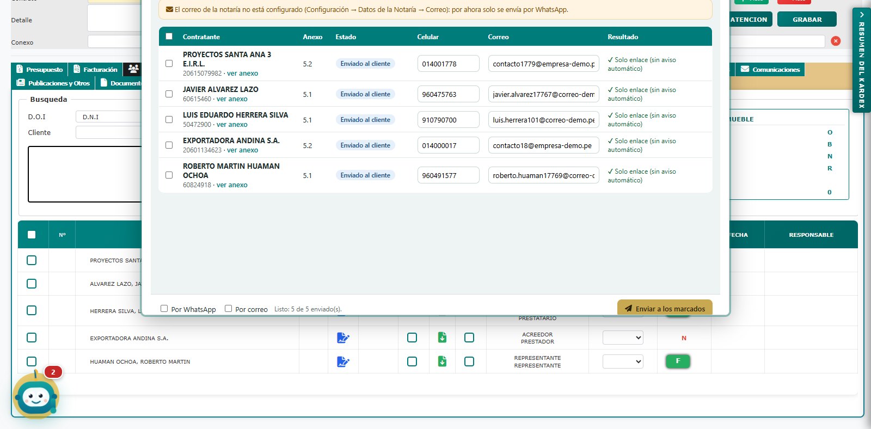Check the EXPORTADORA ANDINA S.A. modal row checkbox
The image size is (871, 429).
(169, 145)
